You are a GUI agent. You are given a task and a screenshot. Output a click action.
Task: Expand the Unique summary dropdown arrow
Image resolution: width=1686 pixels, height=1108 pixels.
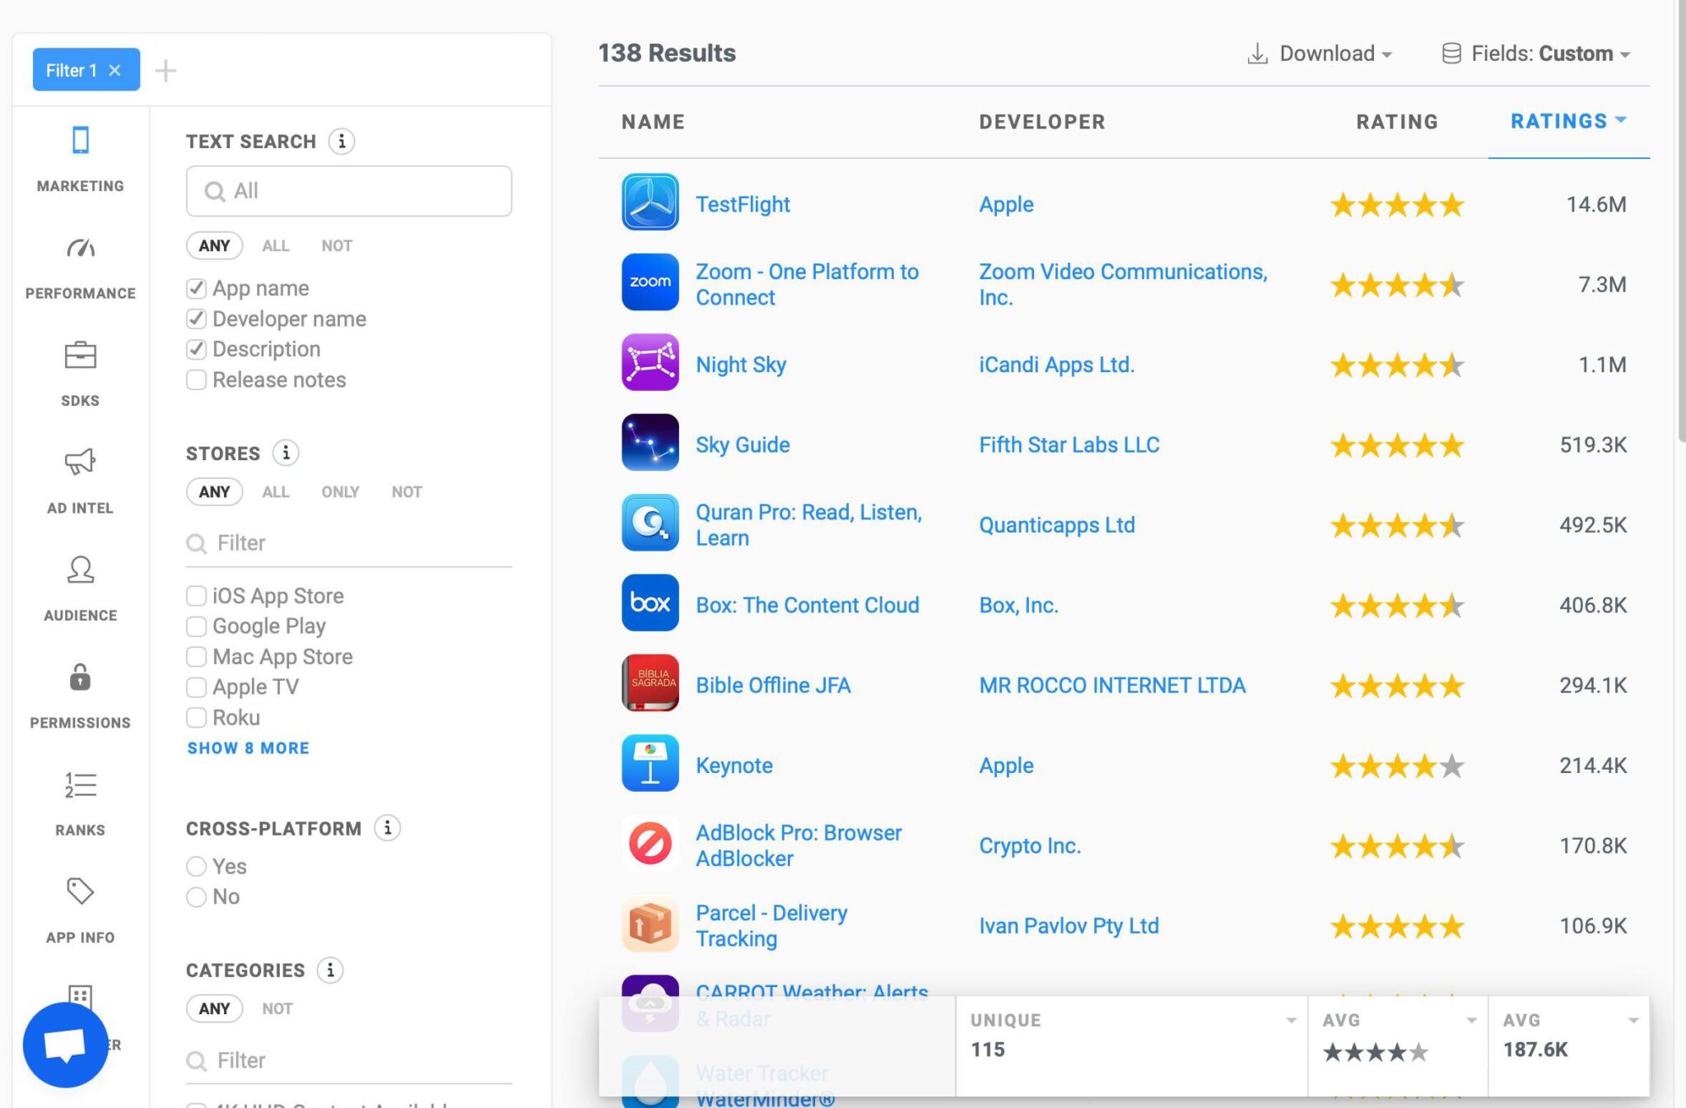point(1291,1021)
